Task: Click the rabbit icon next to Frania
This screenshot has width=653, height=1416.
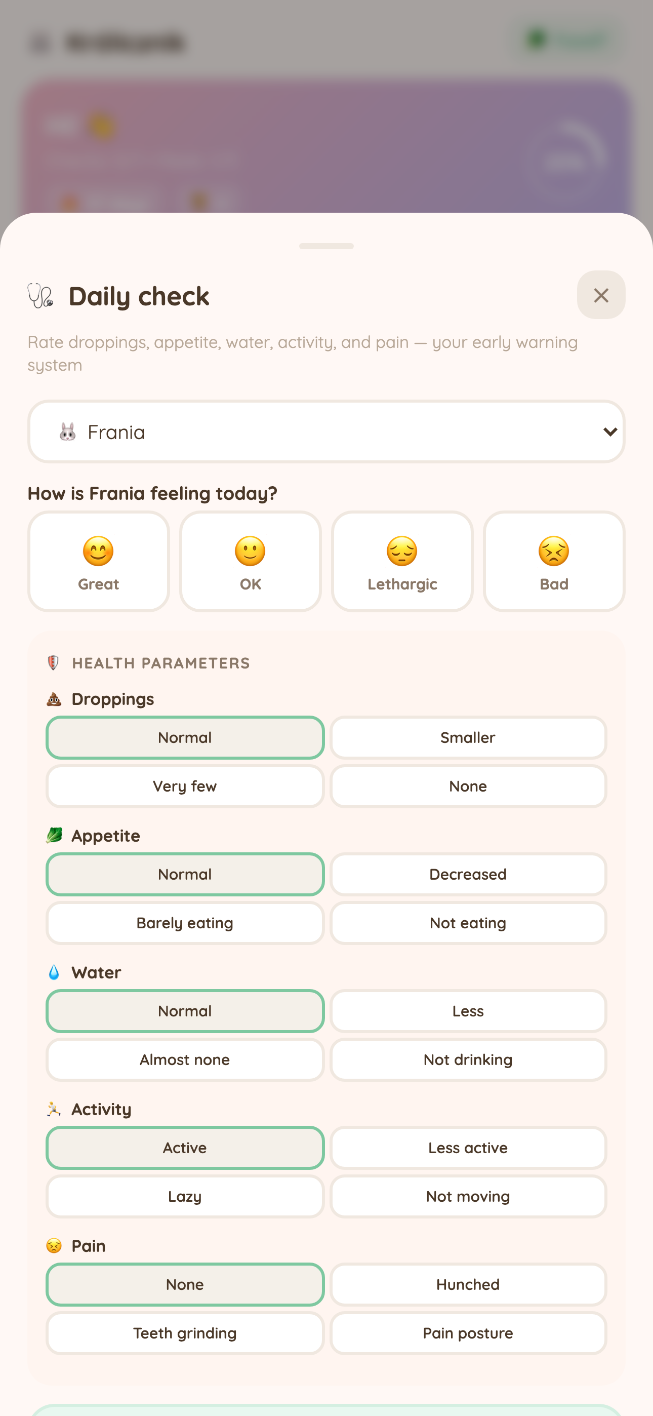Action: coord(68,432)
